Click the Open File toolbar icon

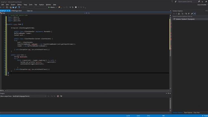11,7
